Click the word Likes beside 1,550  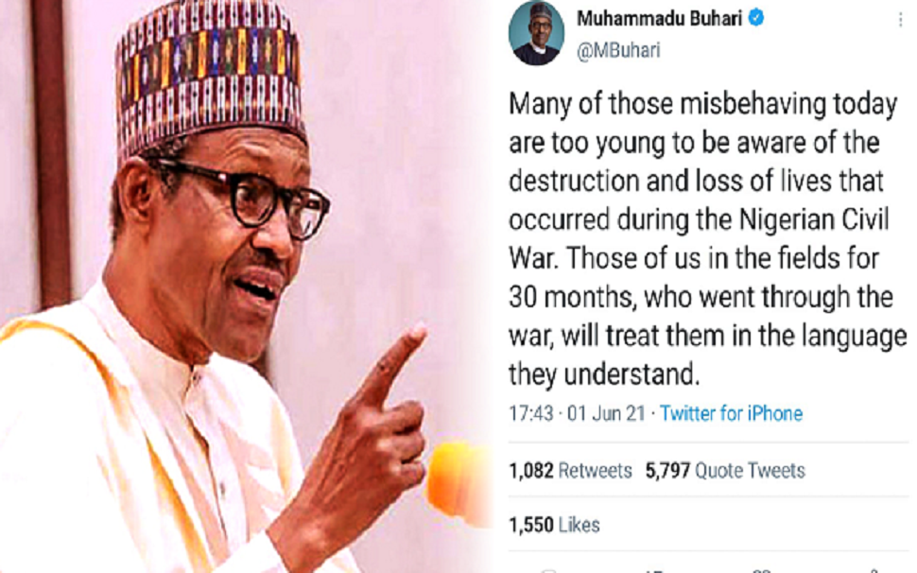[579, 525]
